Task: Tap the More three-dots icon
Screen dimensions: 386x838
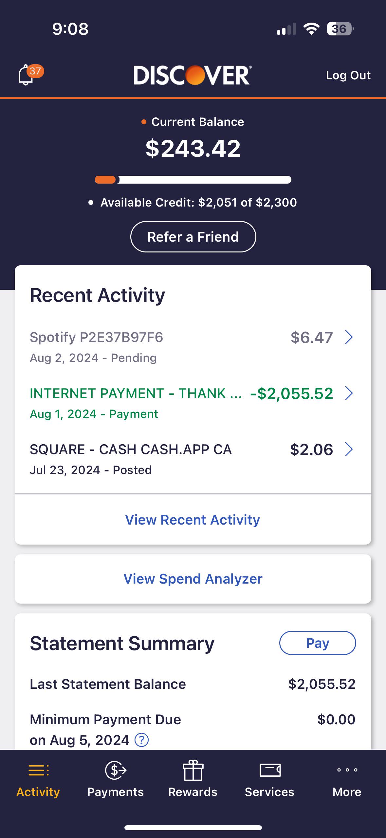Action: (347, 769)
